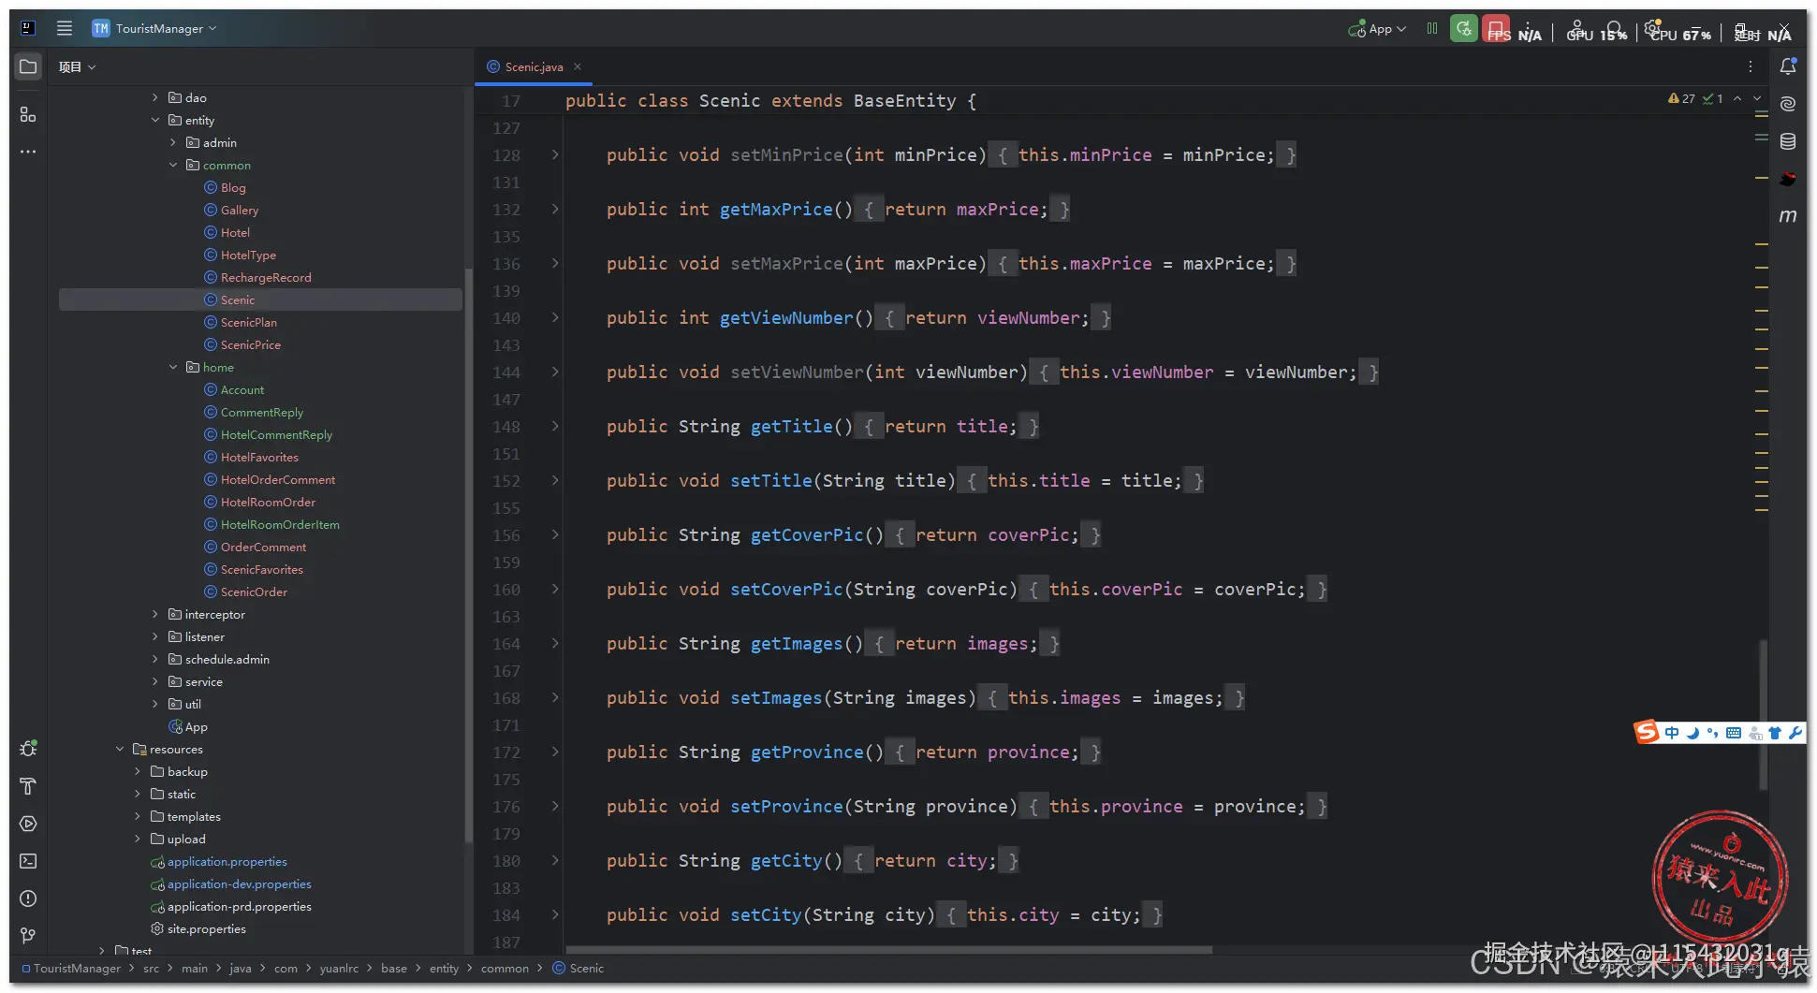
Task: Click 'src' breadcrumb in navigation bar
Action: coord(151,968)
